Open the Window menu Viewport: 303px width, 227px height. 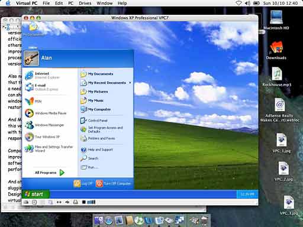(105, 3)
